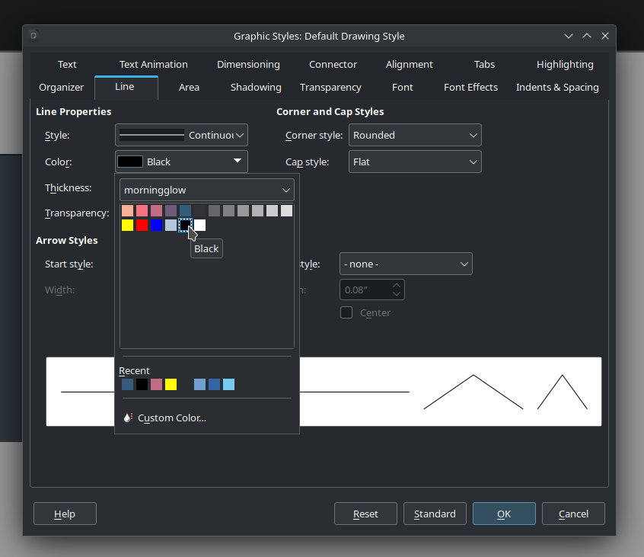Switch to the Area tab
Viewport: 644px width, 557px height.
(x=189, y=88)
